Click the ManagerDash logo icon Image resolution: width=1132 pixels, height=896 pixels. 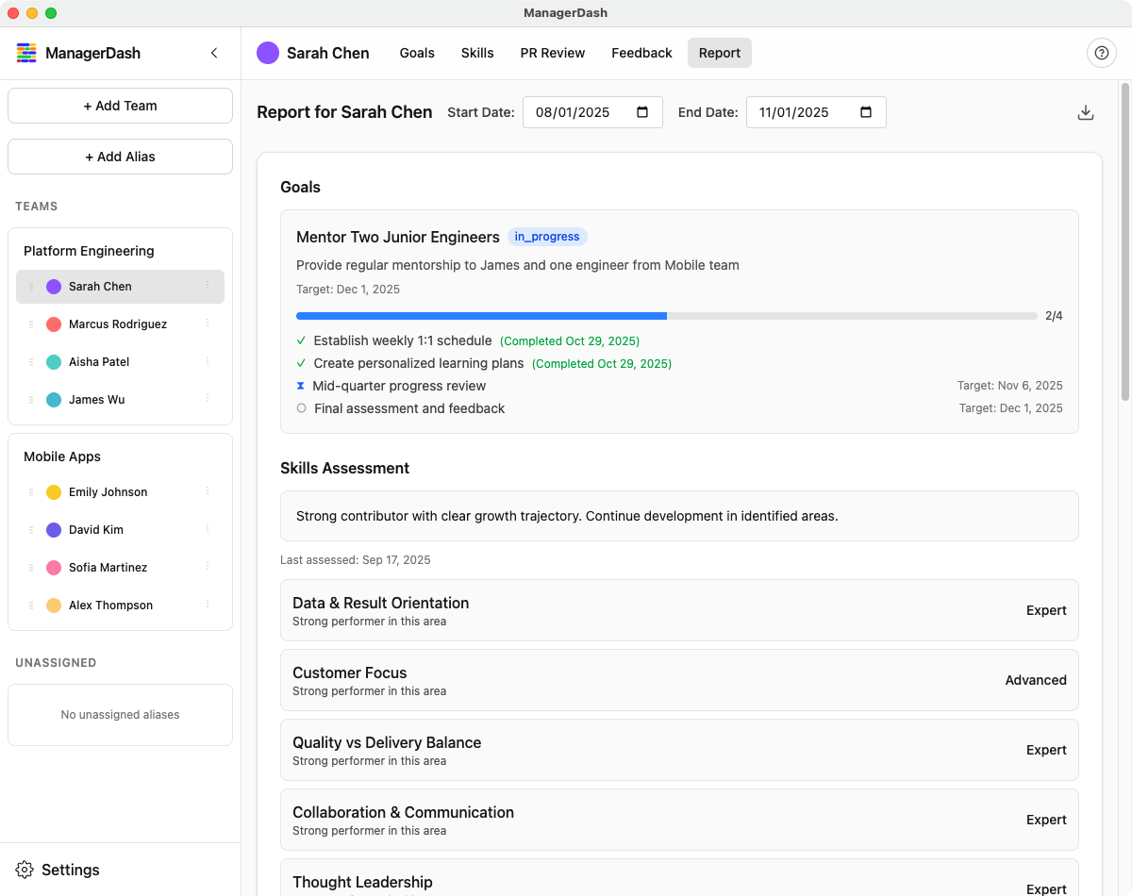point(26,54)
